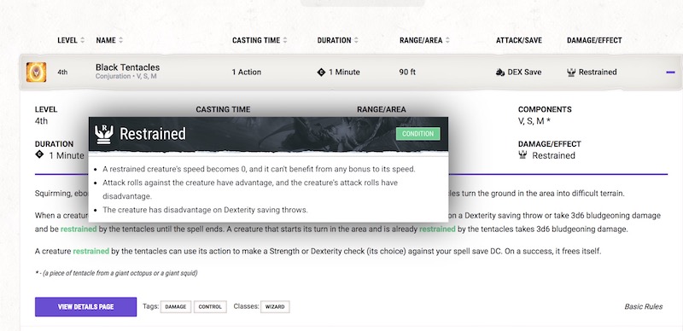This screenshot has height=331, width=683.
Task: Click restrained link in 'A creature restrained'
Action: pyautogui.click(x=91, y=252)
